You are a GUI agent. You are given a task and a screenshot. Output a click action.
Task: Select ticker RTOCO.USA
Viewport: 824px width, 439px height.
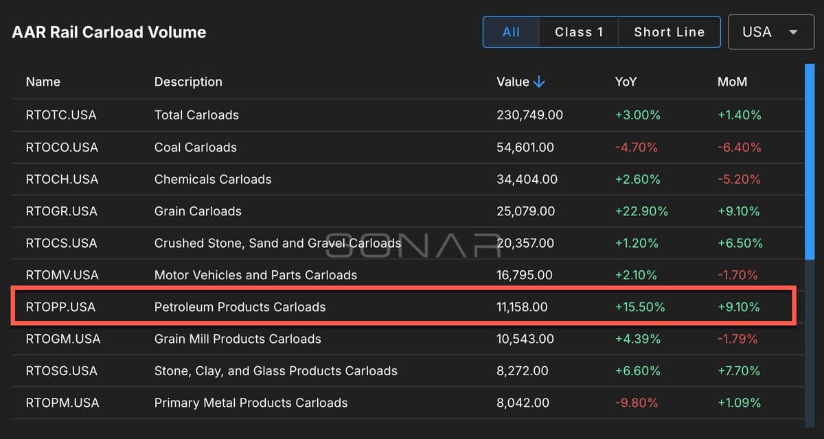click(x=62, y=147)
